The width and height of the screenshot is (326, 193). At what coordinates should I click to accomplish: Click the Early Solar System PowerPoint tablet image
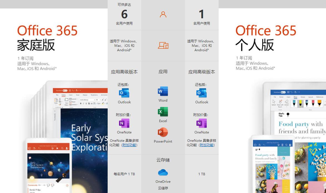pyautogui.click(x=77, y=137)
